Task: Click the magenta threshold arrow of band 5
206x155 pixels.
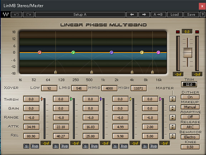Action: 161,99
